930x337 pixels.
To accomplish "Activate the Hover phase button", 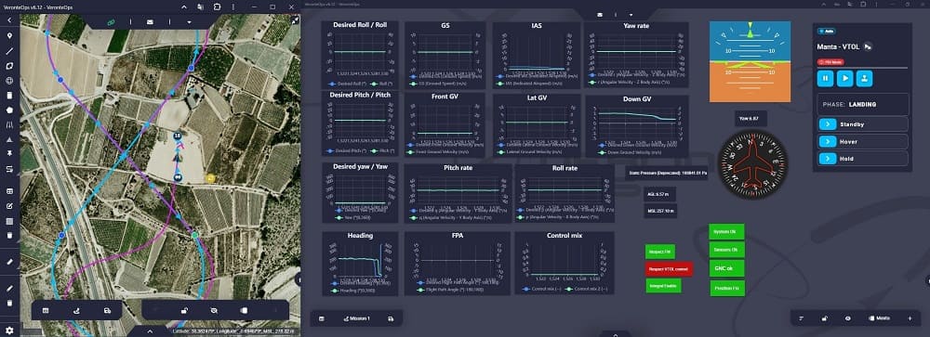I will click(x=863, y=141).
